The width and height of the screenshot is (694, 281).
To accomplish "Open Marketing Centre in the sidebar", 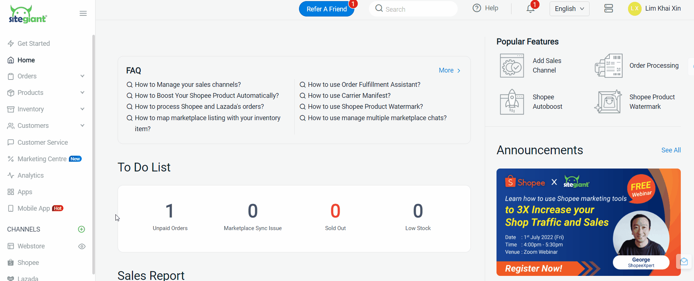I will pyautogui.click(x=42, y=159).
